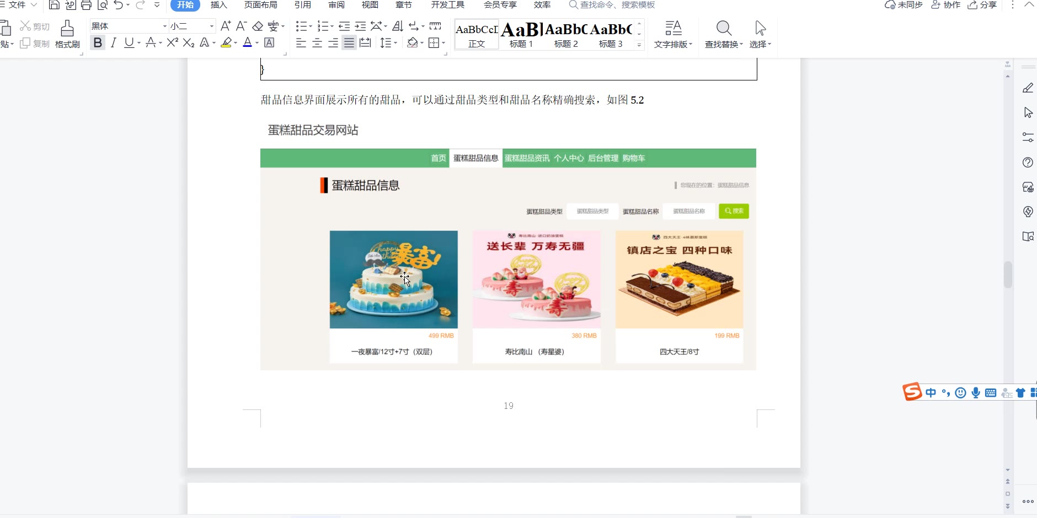Screen dimensions: 1037x518
Task: Open the sidebar help question-mark icon
Action: [1028, 162]
